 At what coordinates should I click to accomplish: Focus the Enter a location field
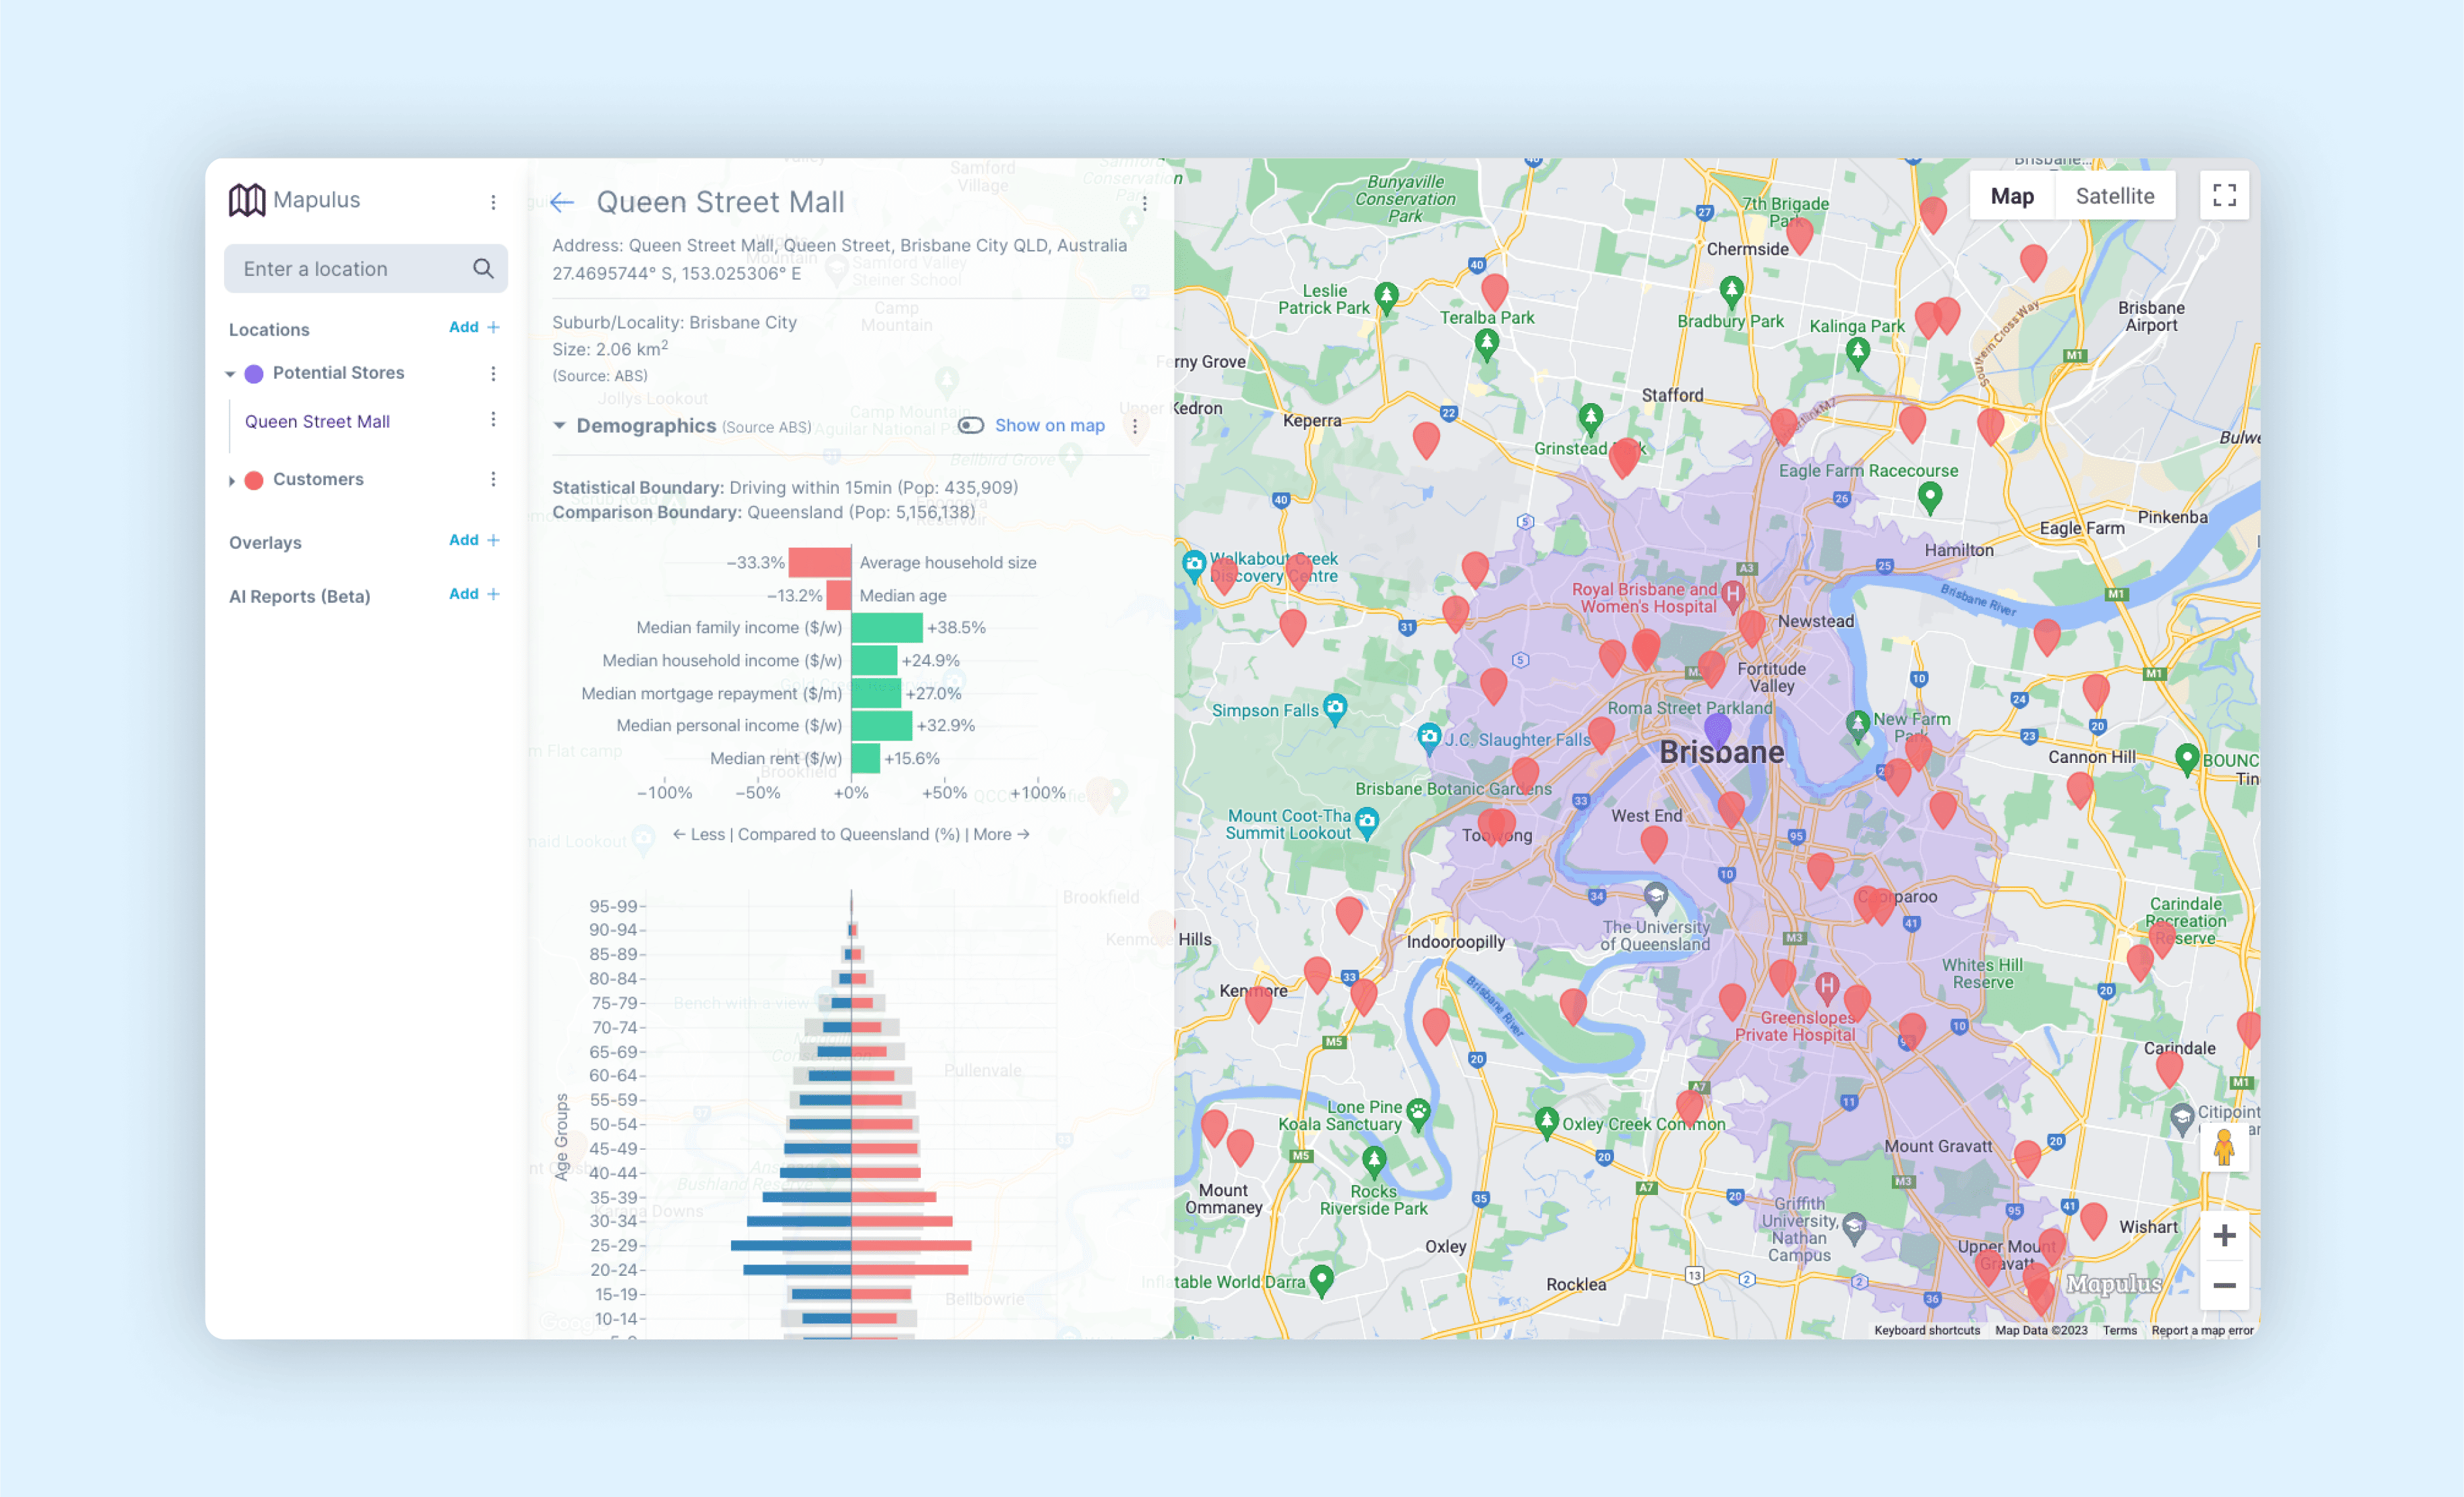(366, 269)
